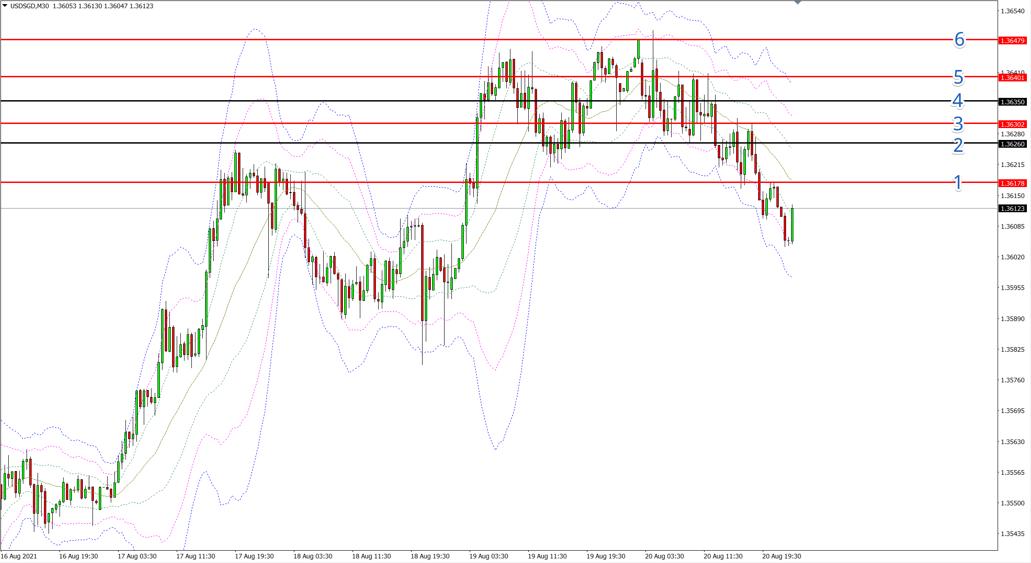Screen dimensions: 1031x563
Task: Click the red 1.36479 price label
Action: click(x=1012, y=41)
